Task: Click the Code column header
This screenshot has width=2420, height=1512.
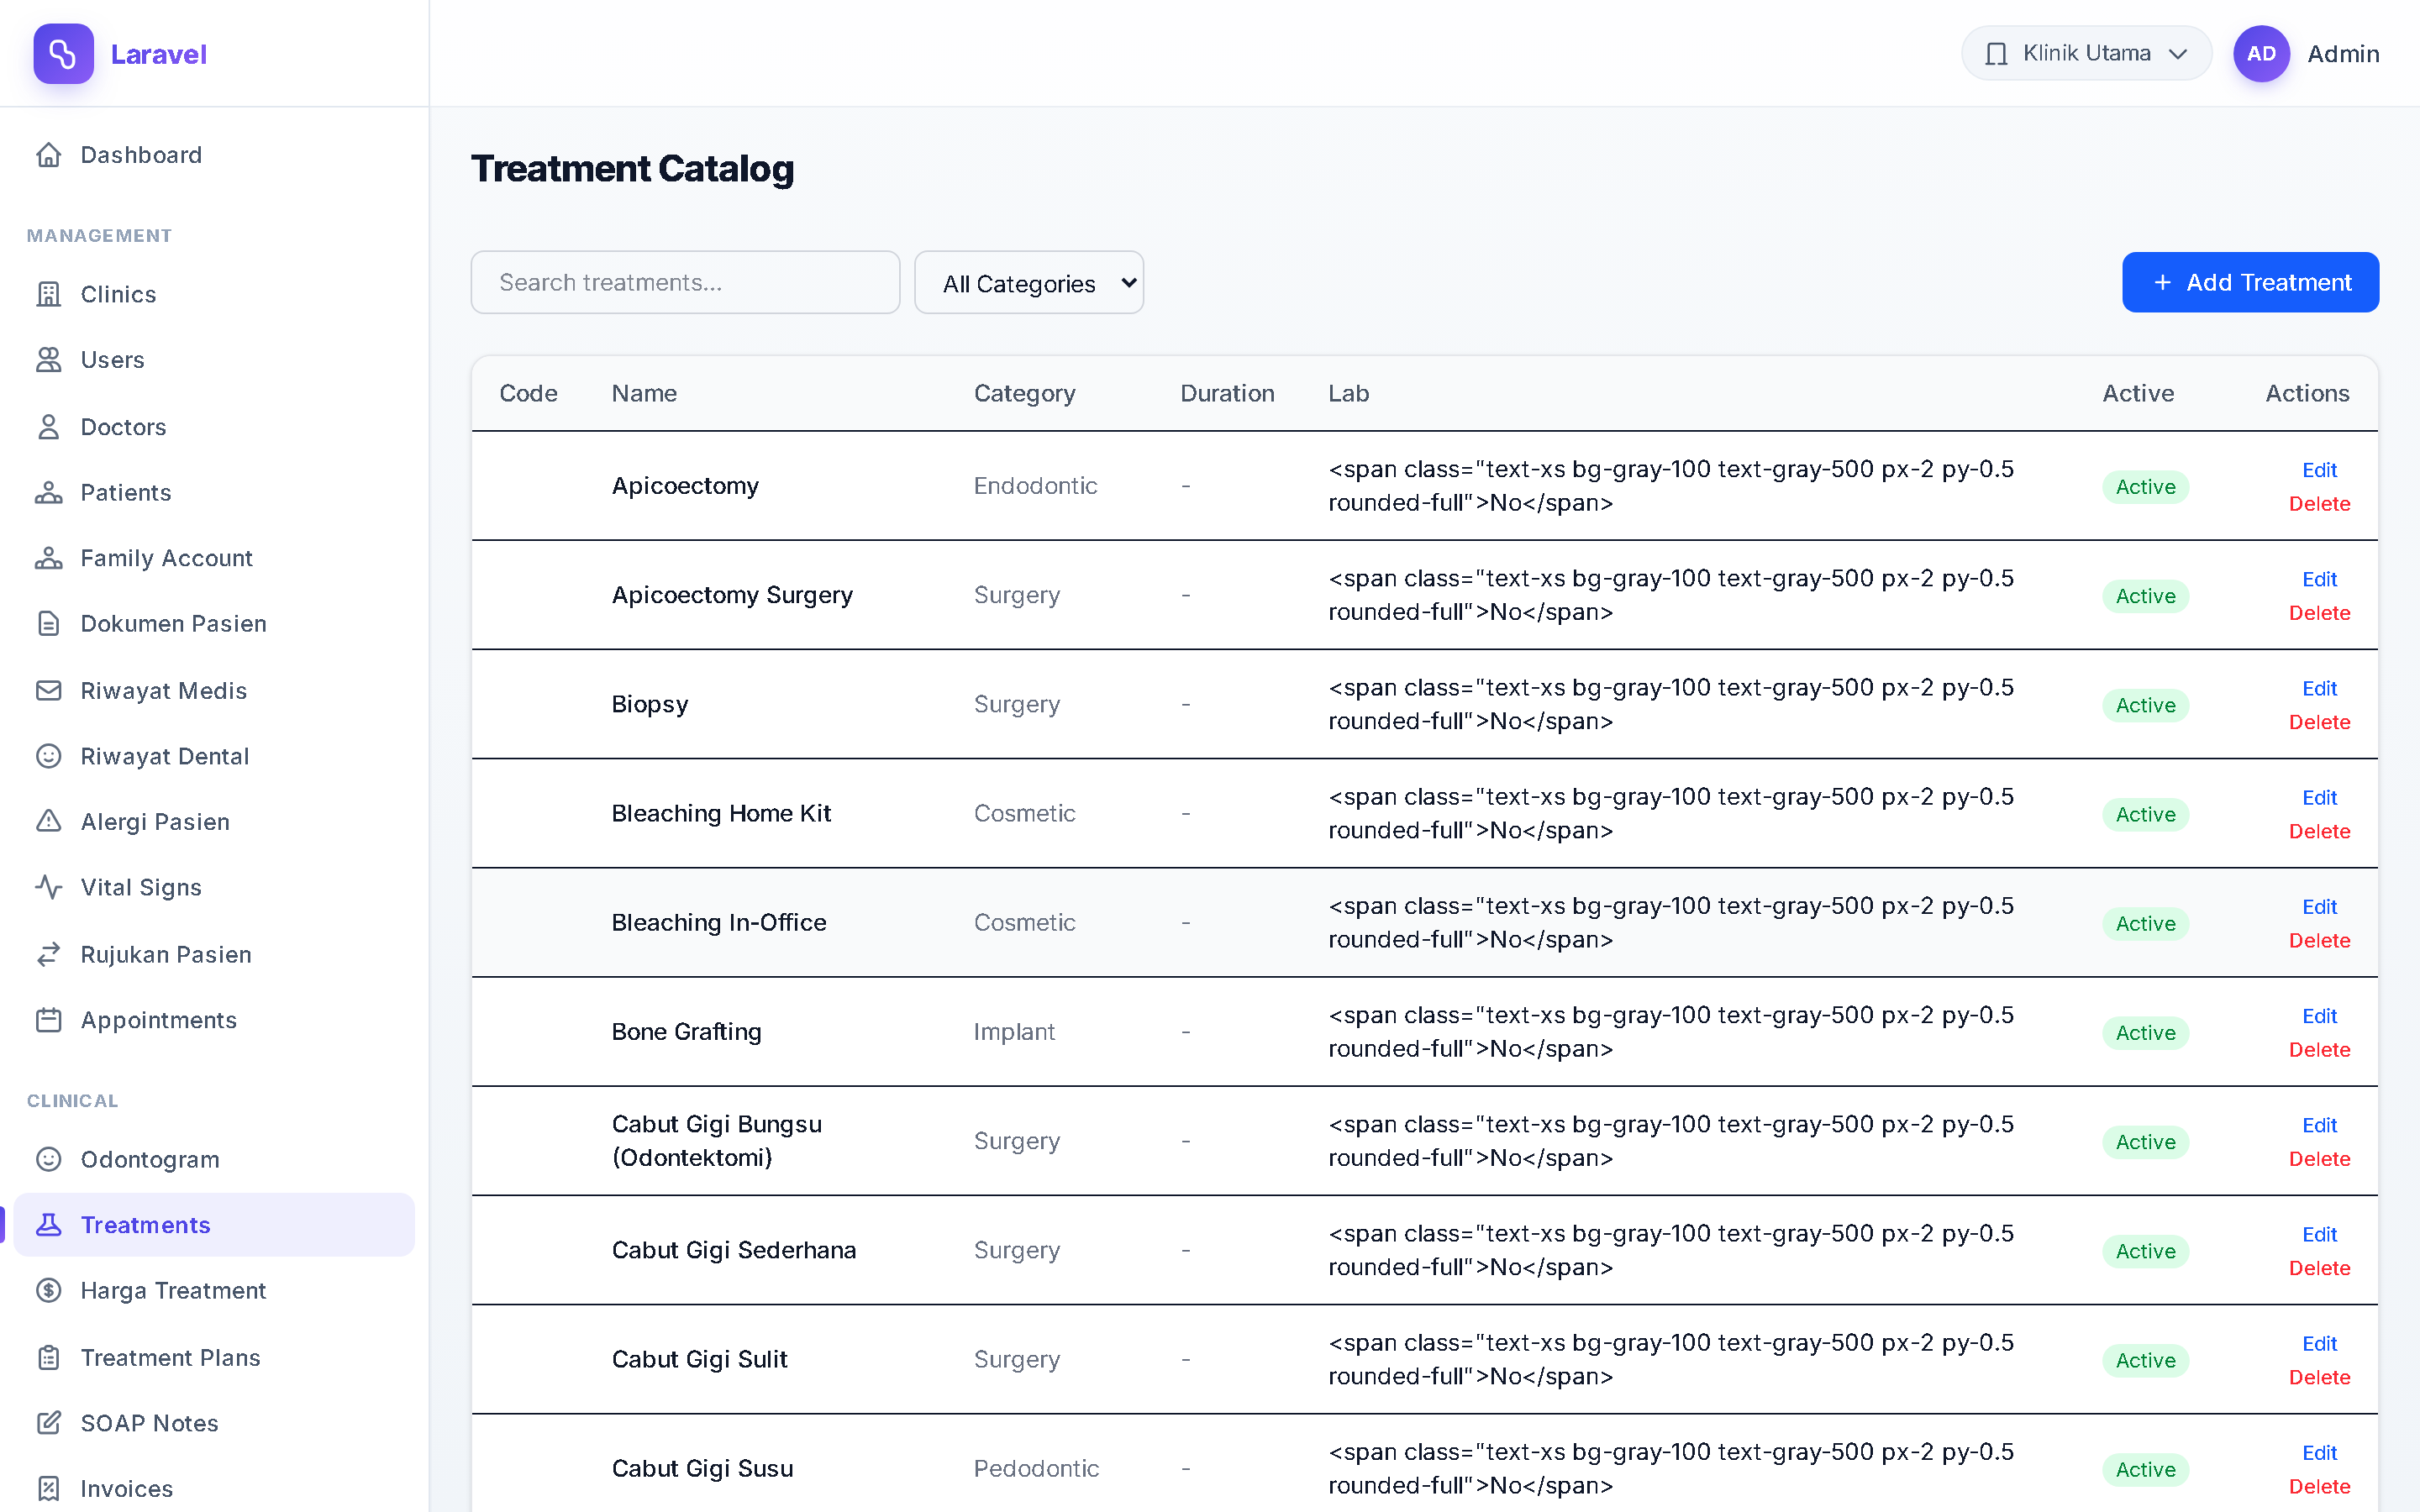Action: click(528, 394)
